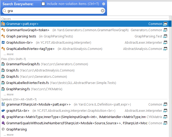Screen dimensions: 172x137
Task: Click the search text field containing gra
Action: (52, 11)
